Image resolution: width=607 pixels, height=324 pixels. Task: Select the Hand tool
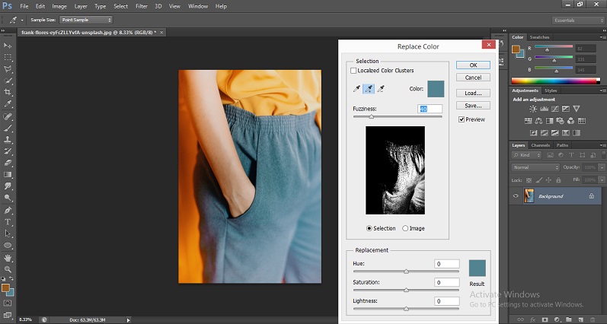8,258
